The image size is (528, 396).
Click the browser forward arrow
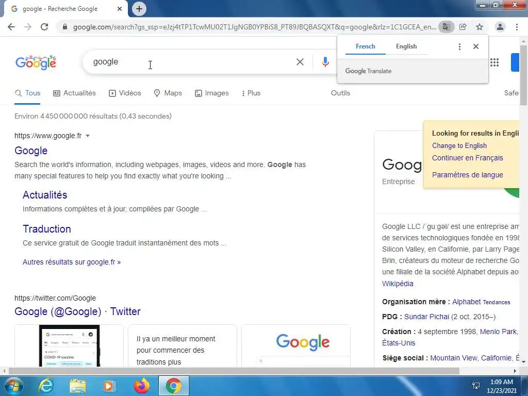tap(28, 27)
